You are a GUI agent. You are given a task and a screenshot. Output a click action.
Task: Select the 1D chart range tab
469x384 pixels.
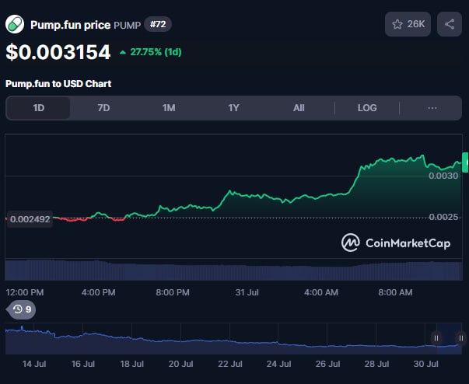38,108
